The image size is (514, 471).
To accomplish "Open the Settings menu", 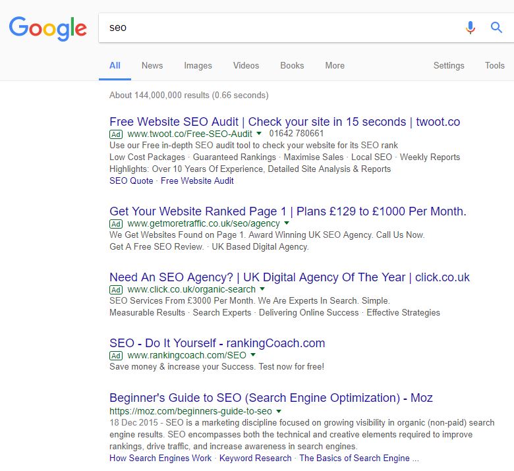I will (x=449, y=66).
